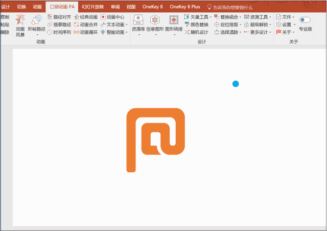This screenshot has width=327, height=231.
Task: Expand the 形转路径 dropdown arrow
Action: tap(37, 35)
